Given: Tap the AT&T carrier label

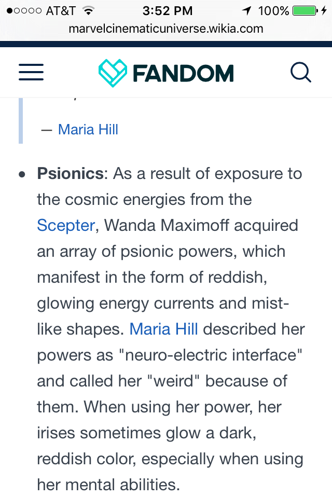Looking at the screenshot, I should 61,11.
